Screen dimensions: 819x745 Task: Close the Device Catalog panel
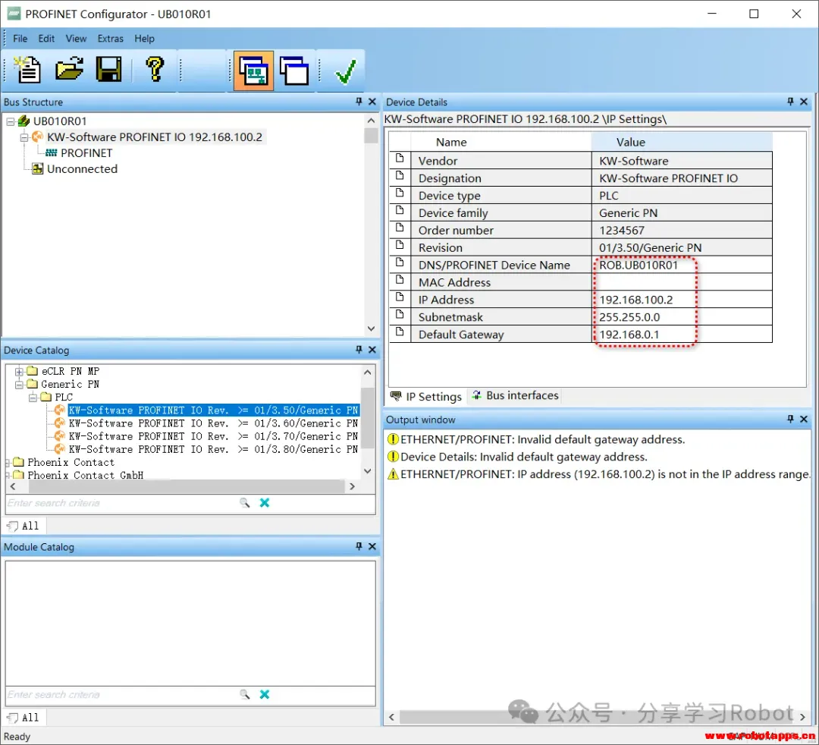click(x=372, y=350)
